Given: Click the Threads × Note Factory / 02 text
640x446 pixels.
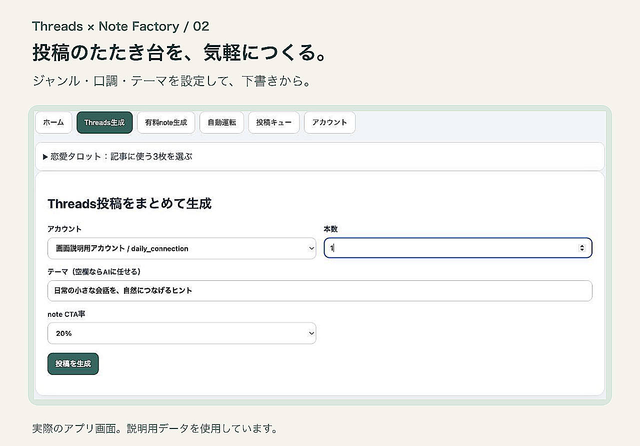Looking at the screenshot, I should click(120, 27).
